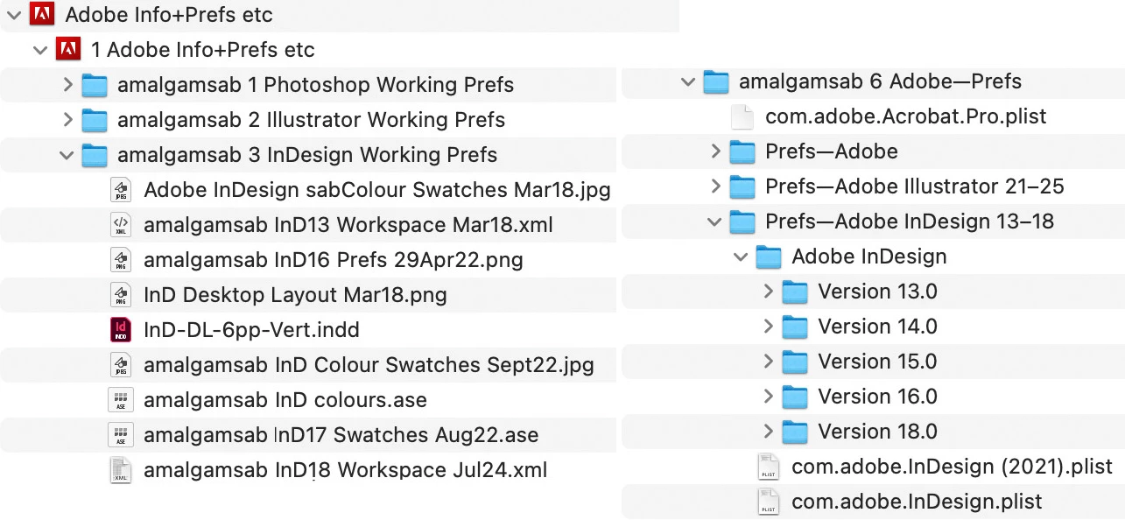Select file name amalgamsab InD13 Workspace Mar18.xml

(x=348, y=225)
